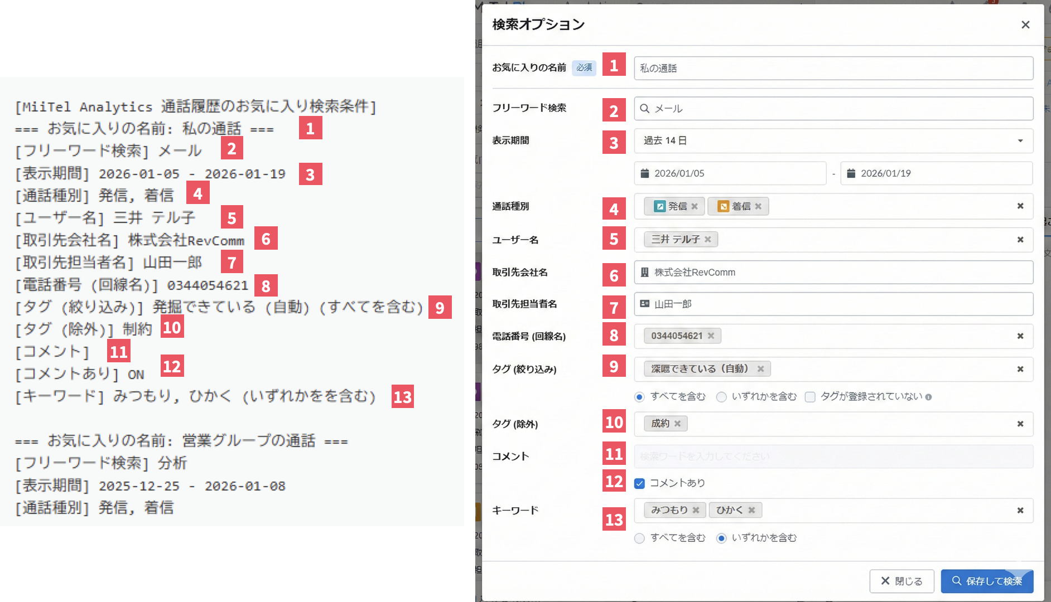Click the text line お気に入りの名前: 営業グループの通話
The width and height of the screenshot is (1051, 602).
click(181, 441)
